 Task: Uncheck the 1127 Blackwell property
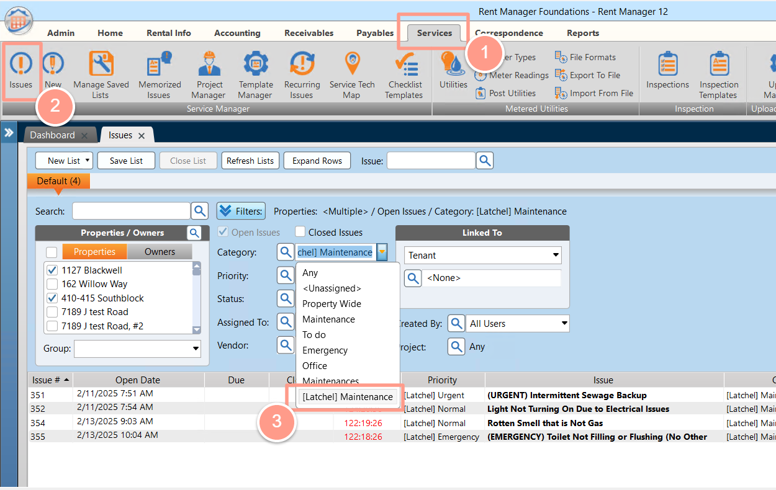tap(52, 270)
